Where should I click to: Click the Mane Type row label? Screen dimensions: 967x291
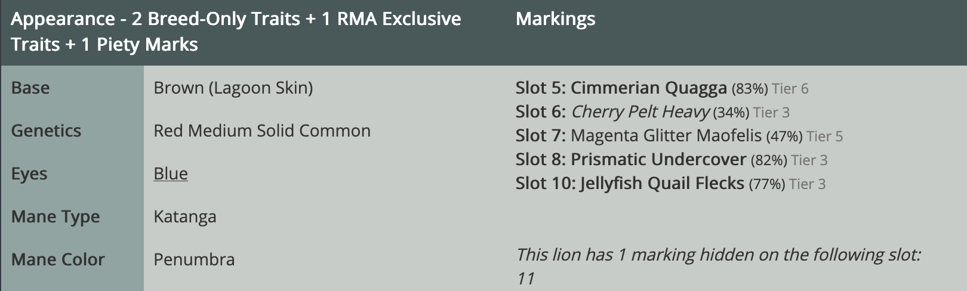coord(56,217)
